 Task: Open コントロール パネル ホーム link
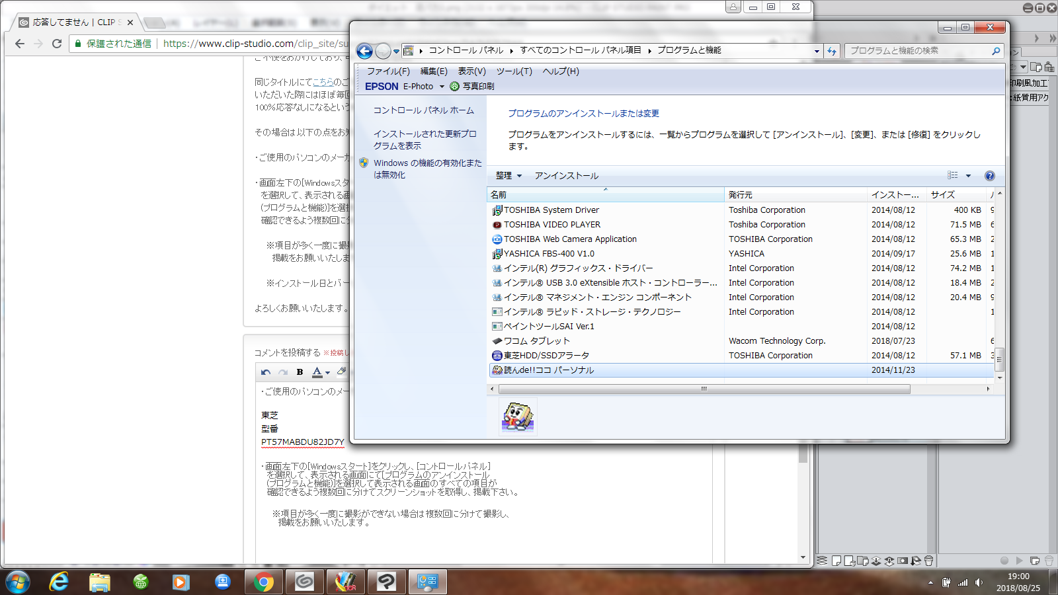coord(423,110)
